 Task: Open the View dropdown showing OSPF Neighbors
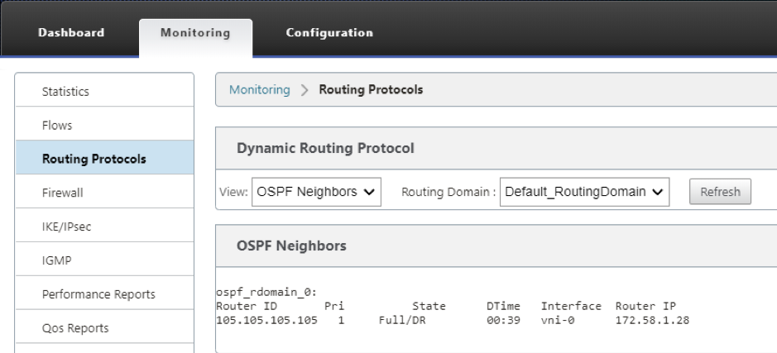point(316,192)
